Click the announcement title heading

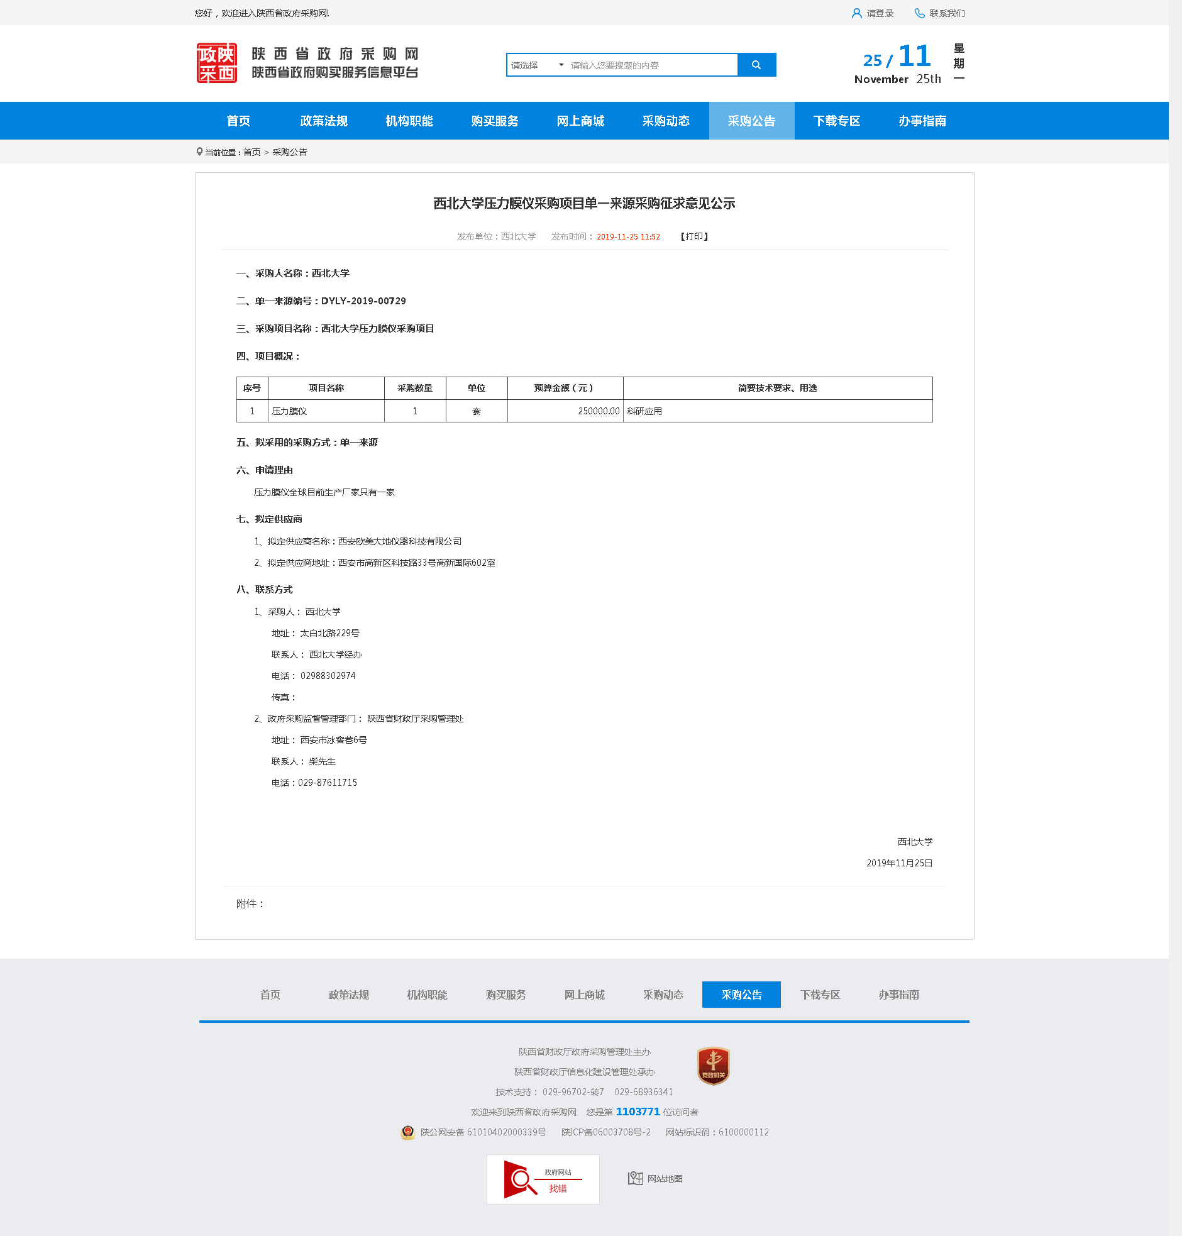pyautogui.click(x=585, y=204)
